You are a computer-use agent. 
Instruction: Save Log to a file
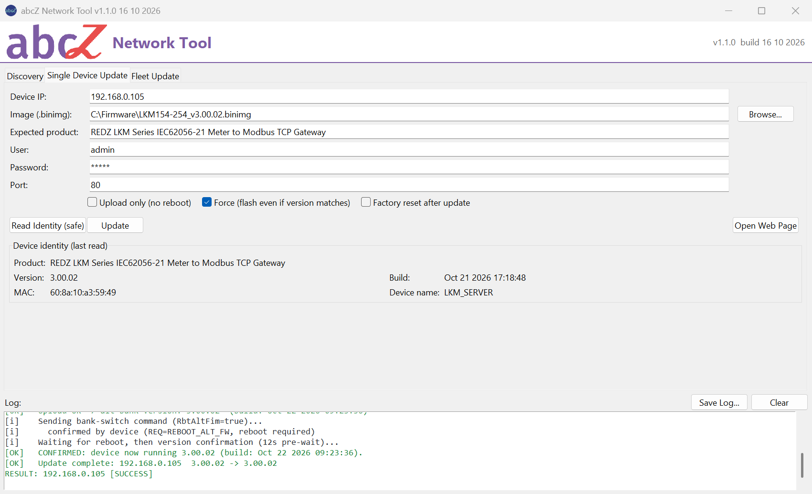719,402
